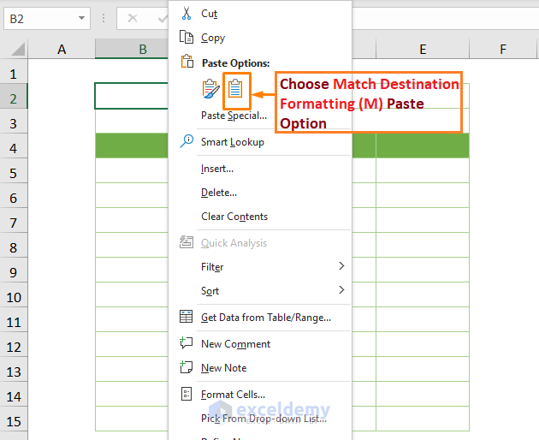This screenshot has height=440, width=539.
Task: Choose Delete... from the context menu
Action: (x=219, y=193)
